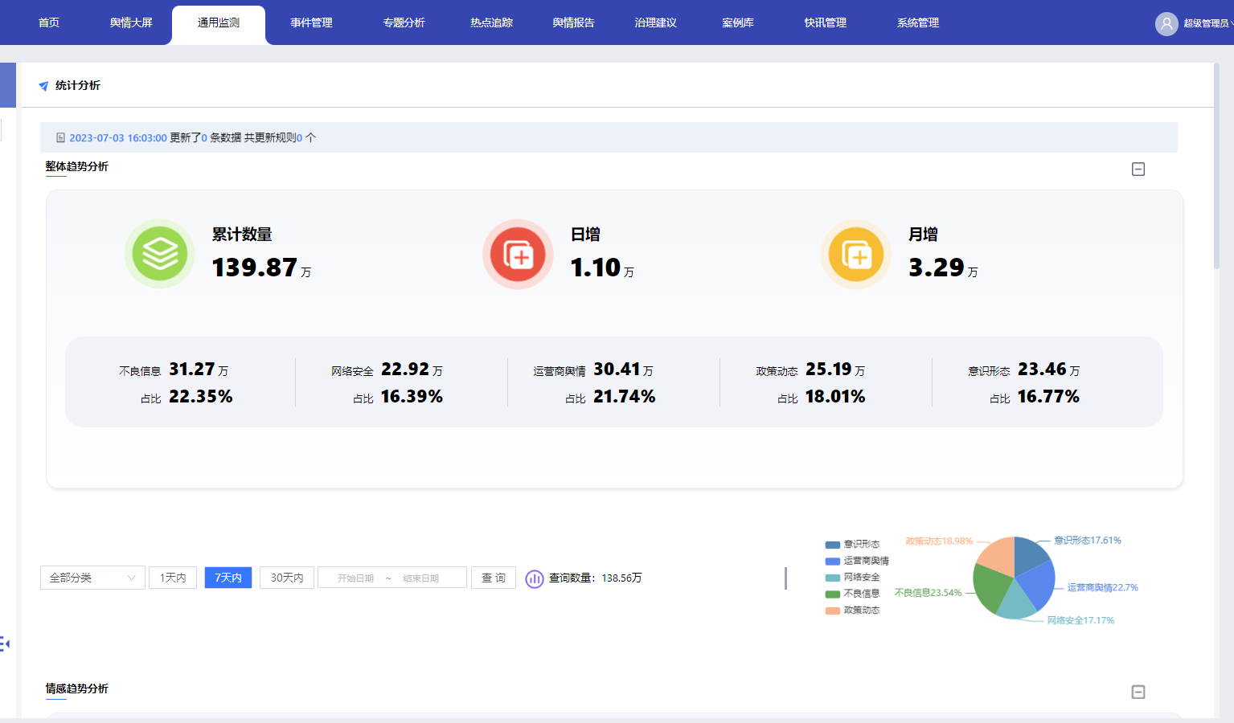
Task: Open the 事件管理 tab
Action: (x=311, y=22)
